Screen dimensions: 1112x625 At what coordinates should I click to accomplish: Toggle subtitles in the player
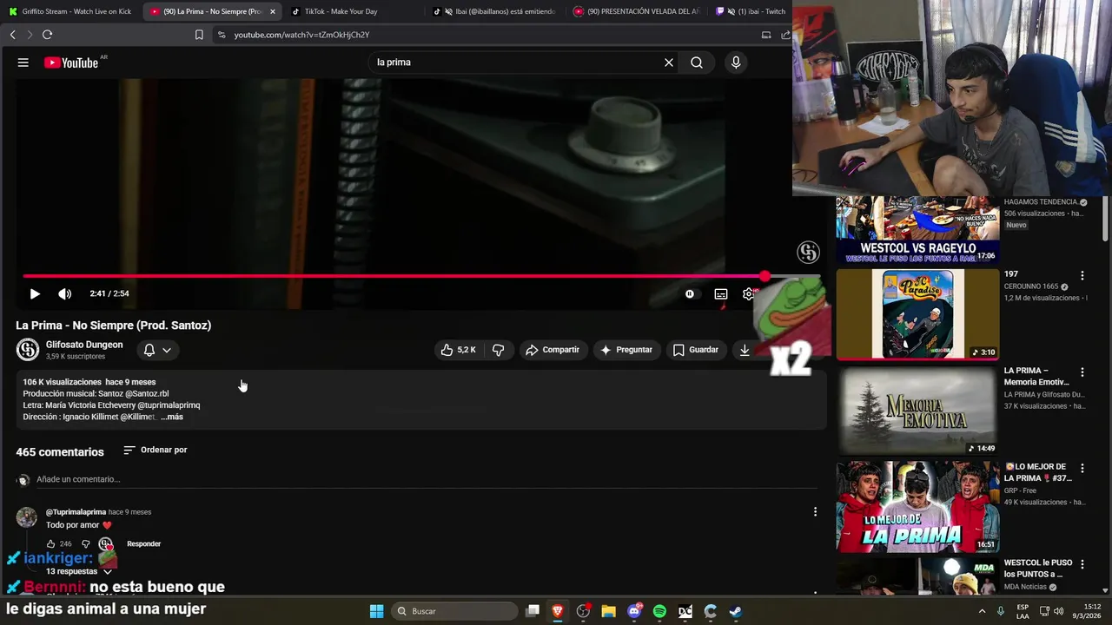721,293
